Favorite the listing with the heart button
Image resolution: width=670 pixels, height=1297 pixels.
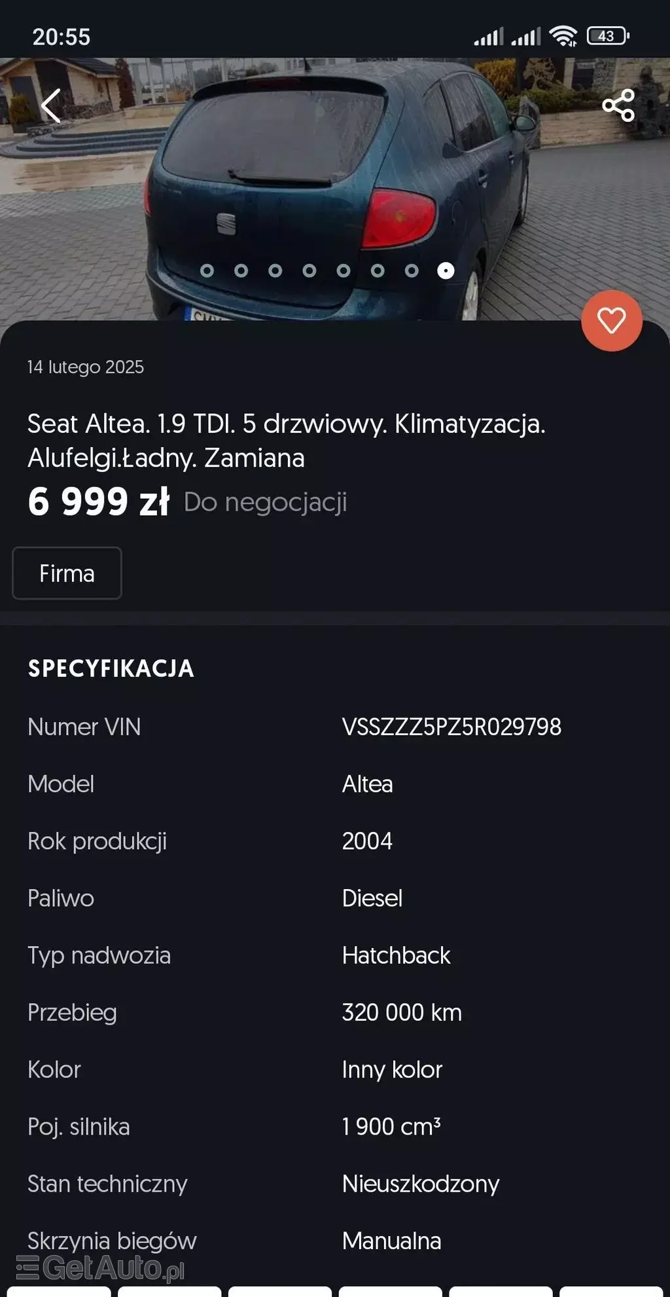tap(612, 322)
